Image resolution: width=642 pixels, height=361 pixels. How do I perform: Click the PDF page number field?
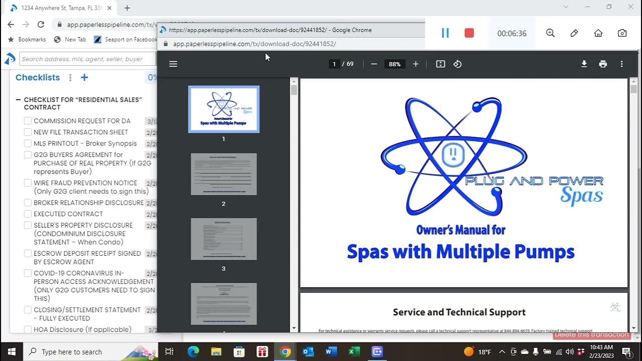point(334,64)
